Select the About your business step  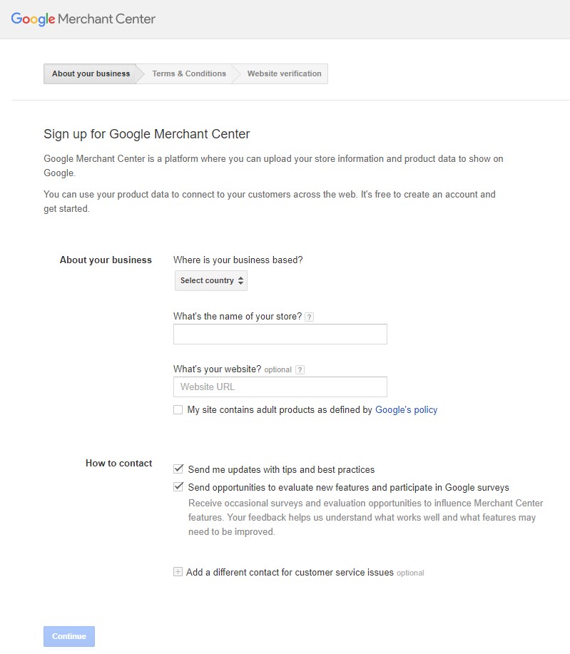91,73
